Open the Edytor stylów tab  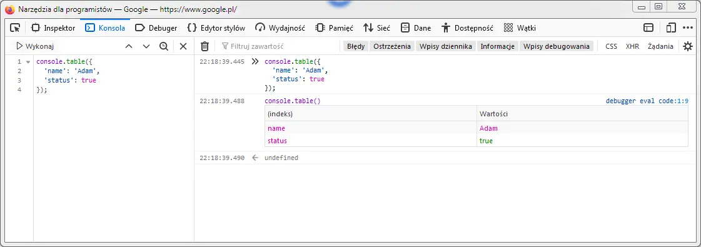click(216, 28)
